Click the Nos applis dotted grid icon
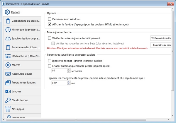This screenshot has height=123, width=176. (8, 109)
